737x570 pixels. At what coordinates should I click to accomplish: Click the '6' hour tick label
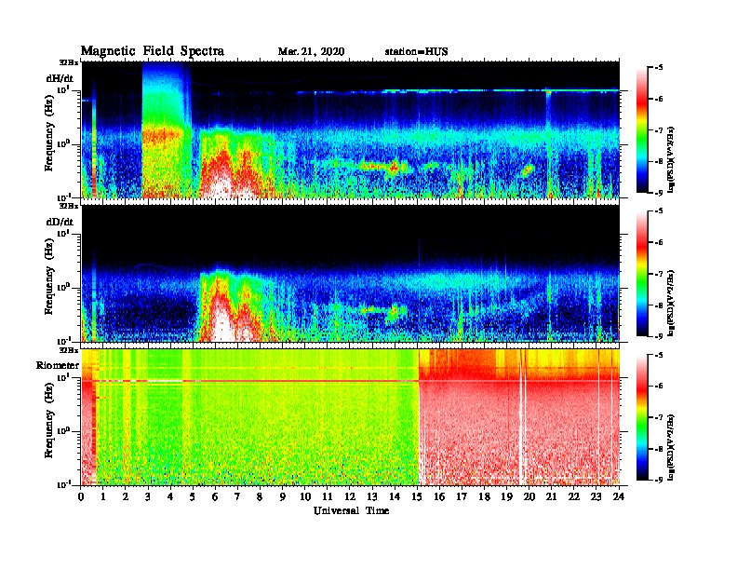point(215,497)
